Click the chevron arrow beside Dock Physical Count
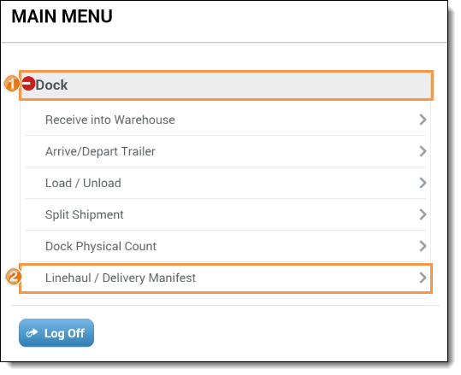461x375 pixels. (423, 246)
